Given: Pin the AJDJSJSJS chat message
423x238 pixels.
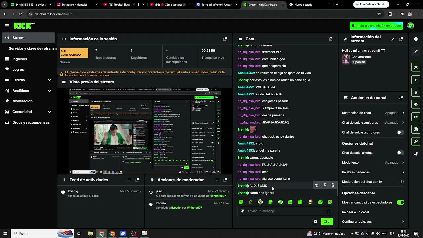Looking at the screenshot, I should pos(325,185).
